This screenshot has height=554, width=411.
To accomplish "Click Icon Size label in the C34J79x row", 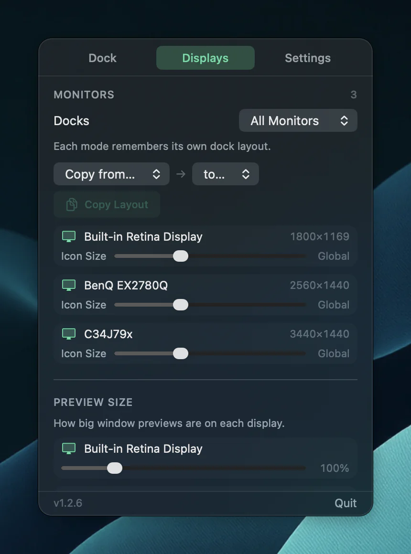I will pyautogui.click(x=84, y=354).
